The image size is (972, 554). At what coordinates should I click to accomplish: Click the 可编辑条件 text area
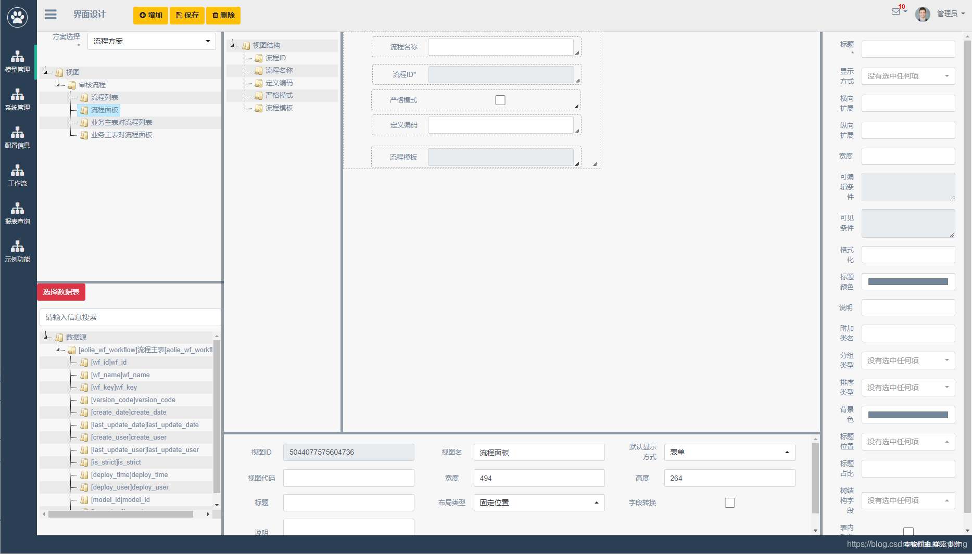pos(908,187)
